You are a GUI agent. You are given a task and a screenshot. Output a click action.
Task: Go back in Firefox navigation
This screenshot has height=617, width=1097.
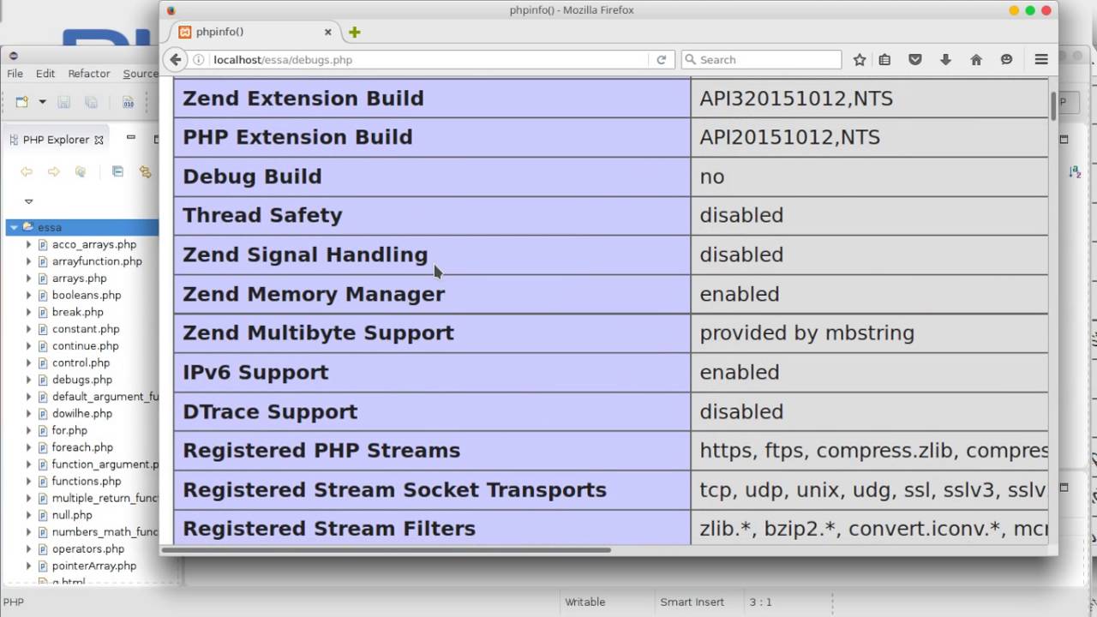coord(175,59)
